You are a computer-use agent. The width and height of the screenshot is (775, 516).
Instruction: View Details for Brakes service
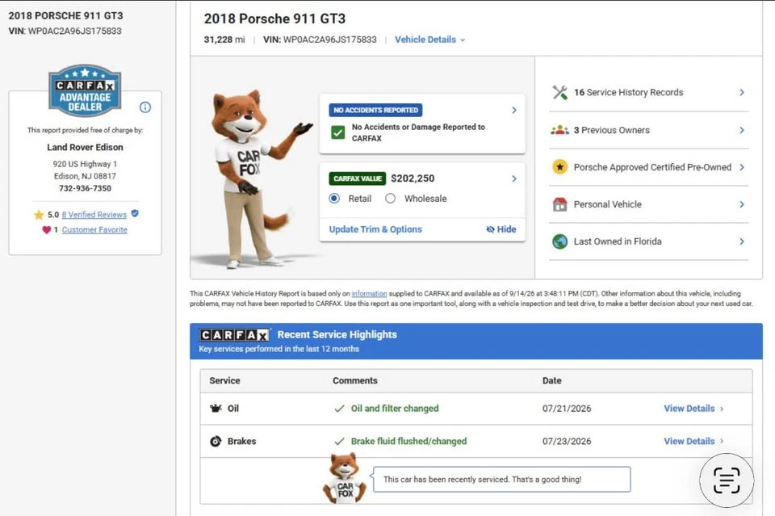pyautogui.click(x=693, y=441)
